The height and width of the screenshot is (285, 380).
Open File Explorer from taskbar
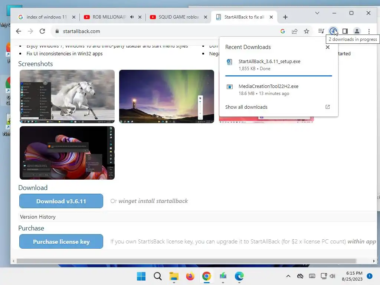tap(174, 276)
